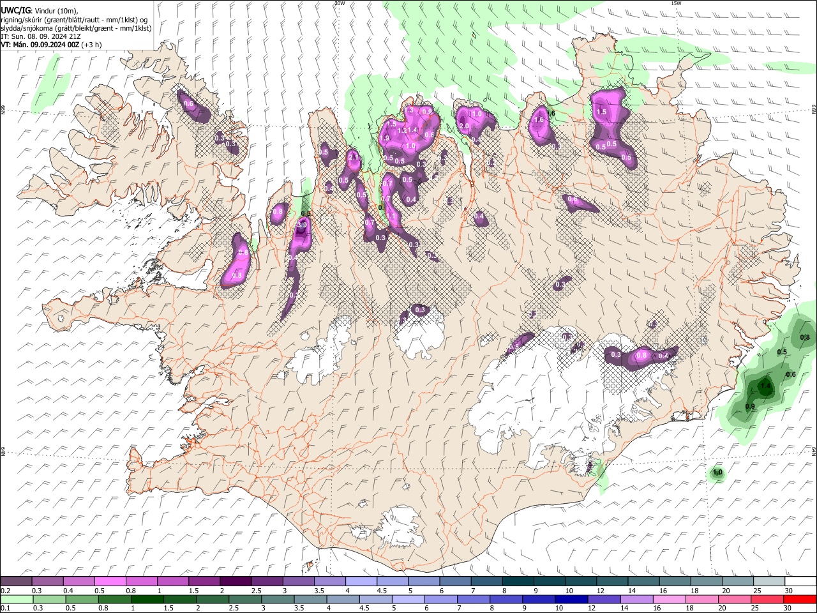Click the 0.2 label in the snow legend
The image size is (817, 613).
pos(6,591)
